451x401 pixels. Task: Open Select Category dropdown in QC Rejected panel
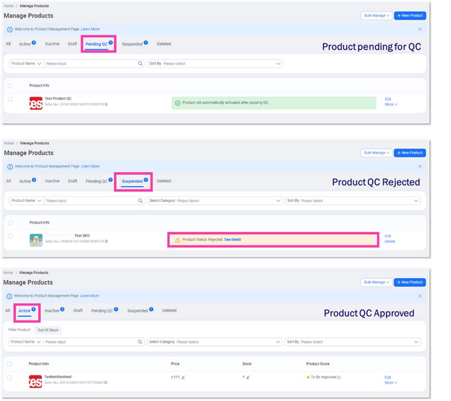214,201
